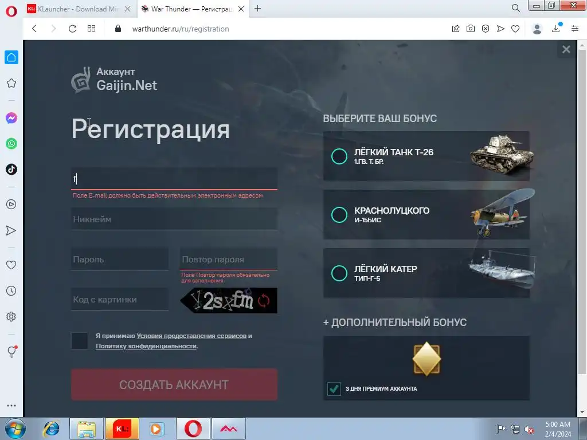Click the Пароль field

(x=120, y=260)
